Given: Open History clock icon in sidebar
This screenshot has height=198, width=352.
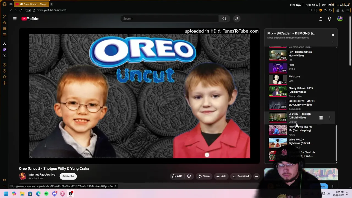Looking at the screenshot, I should [x=4, y=71].
